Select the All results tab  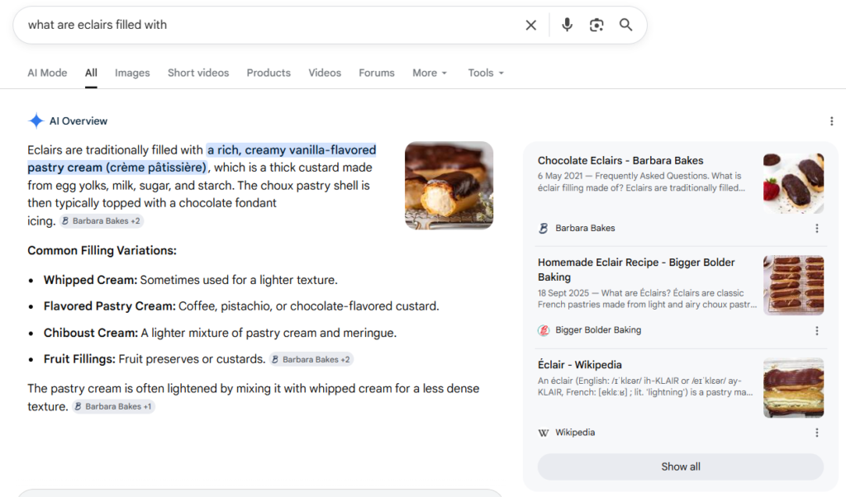[91, 73]
